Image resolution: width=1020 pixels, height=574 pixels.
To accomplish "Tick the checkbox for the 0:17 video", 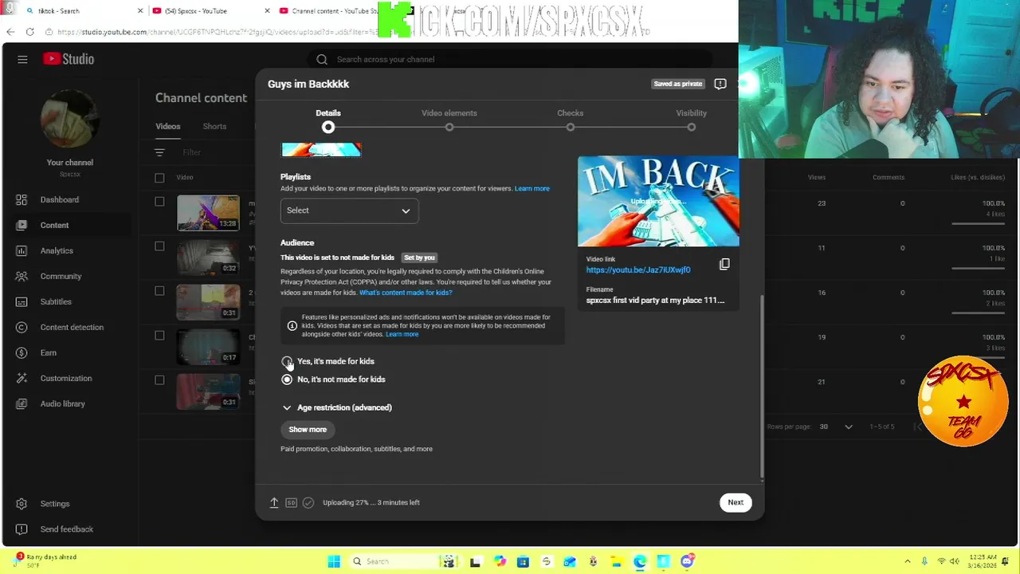I will point(159,336).
